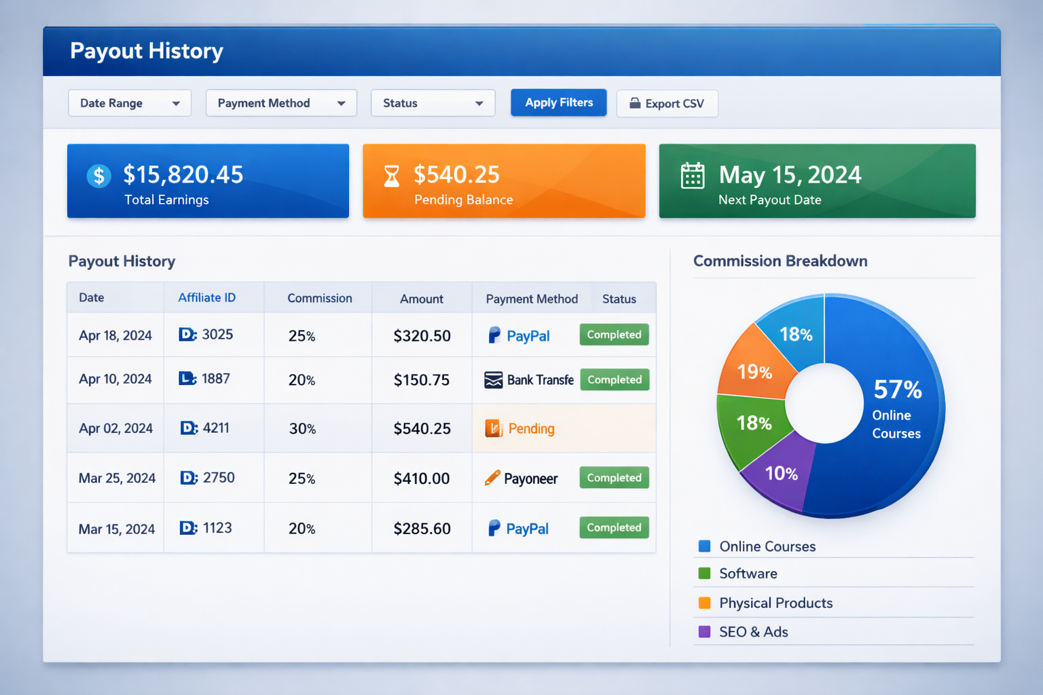Screen dimensions: 1043x695
Task: Sort the table by the Affiliate ID column
Action: coord(206,297)
